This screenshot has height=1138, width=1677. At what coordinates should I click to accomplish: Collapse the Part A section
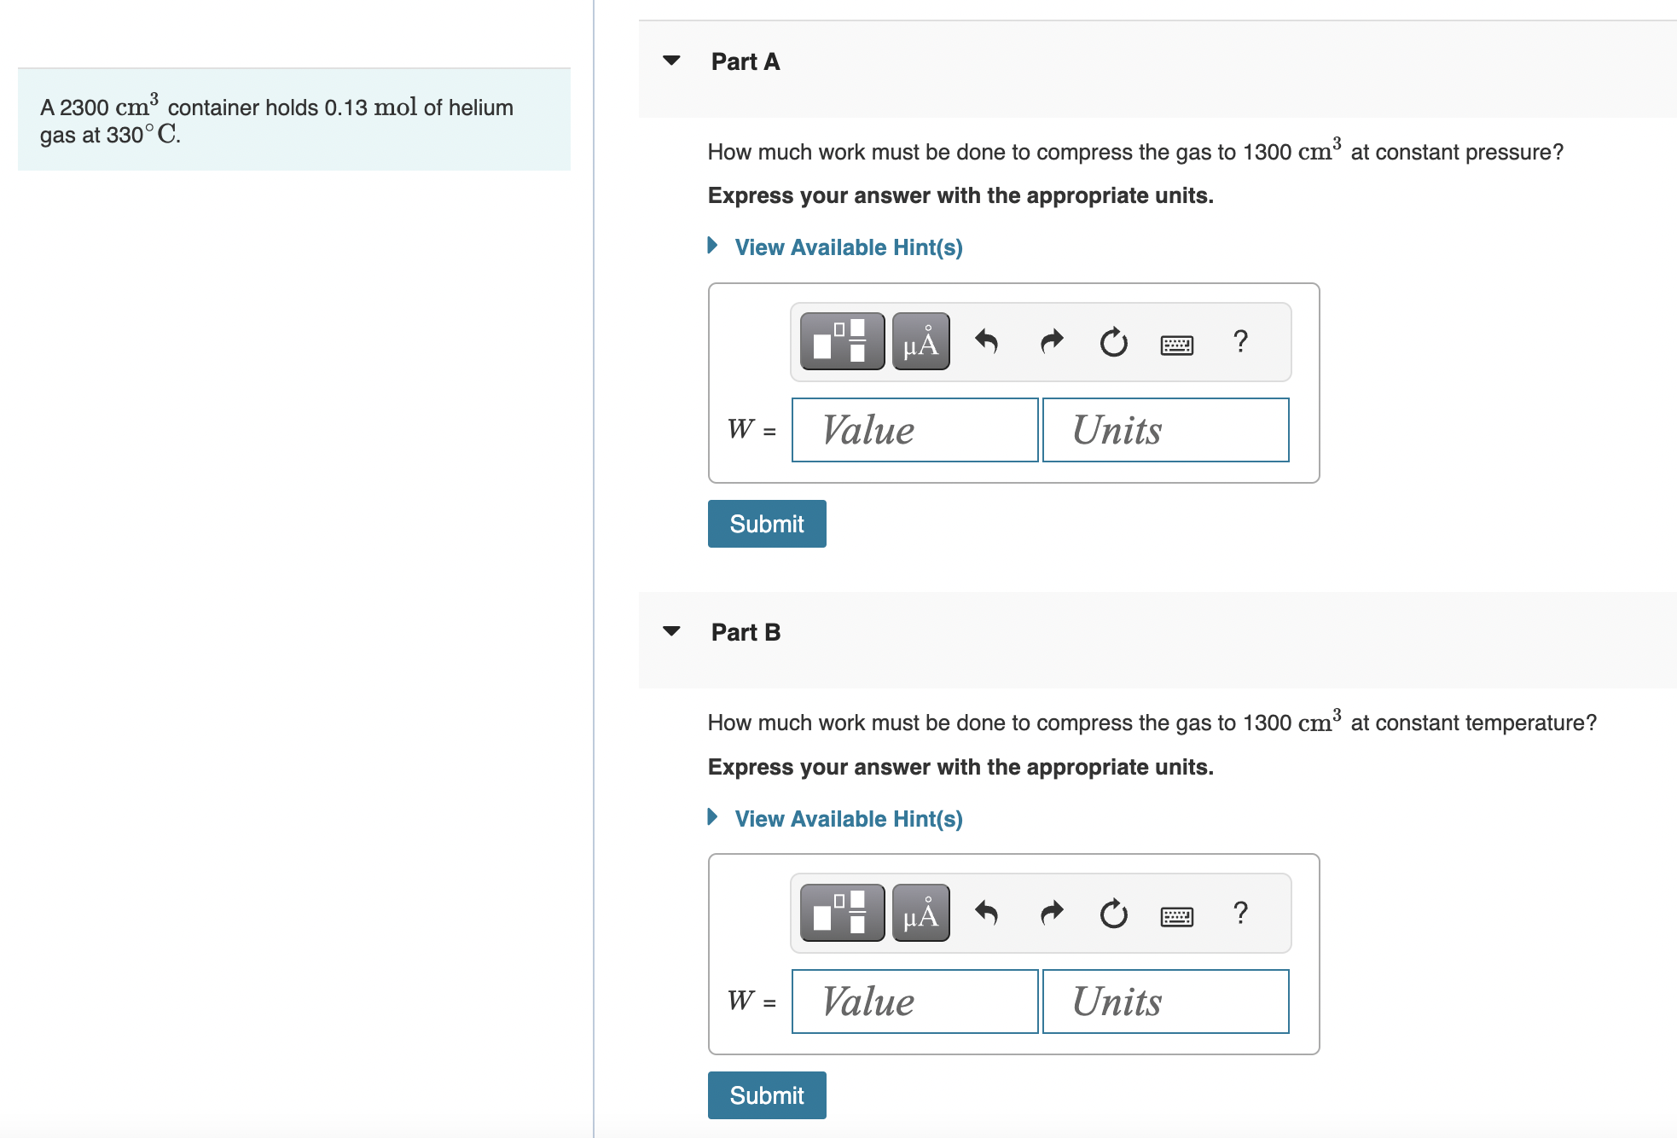pyautogui.click(x=671, y=61)
